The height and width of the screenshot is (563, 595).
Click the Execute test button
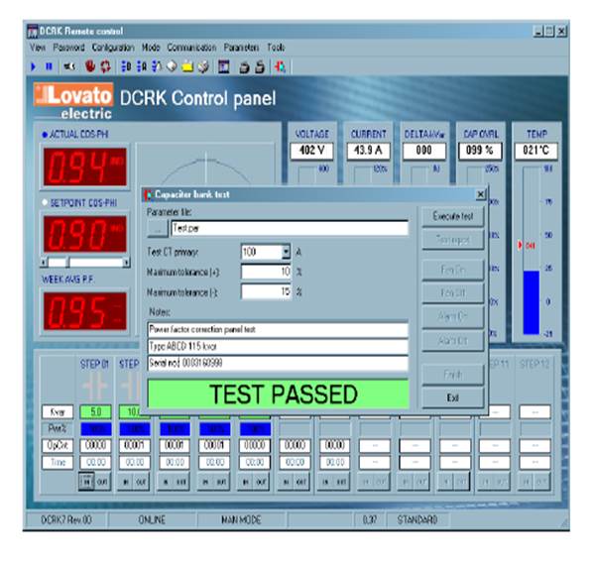point(453,215)
